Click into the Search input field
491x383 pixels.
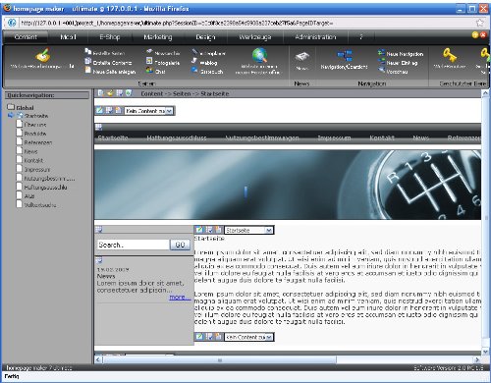click(x=134, y=245)
